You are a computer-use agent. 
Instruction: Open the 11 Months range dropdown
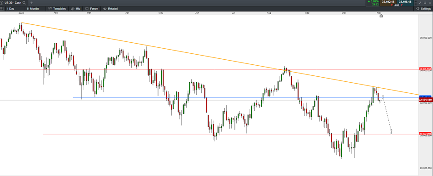(35, 9)
